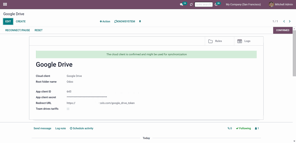Open the Action dropdown menu
296x143 pixels.
105,22
